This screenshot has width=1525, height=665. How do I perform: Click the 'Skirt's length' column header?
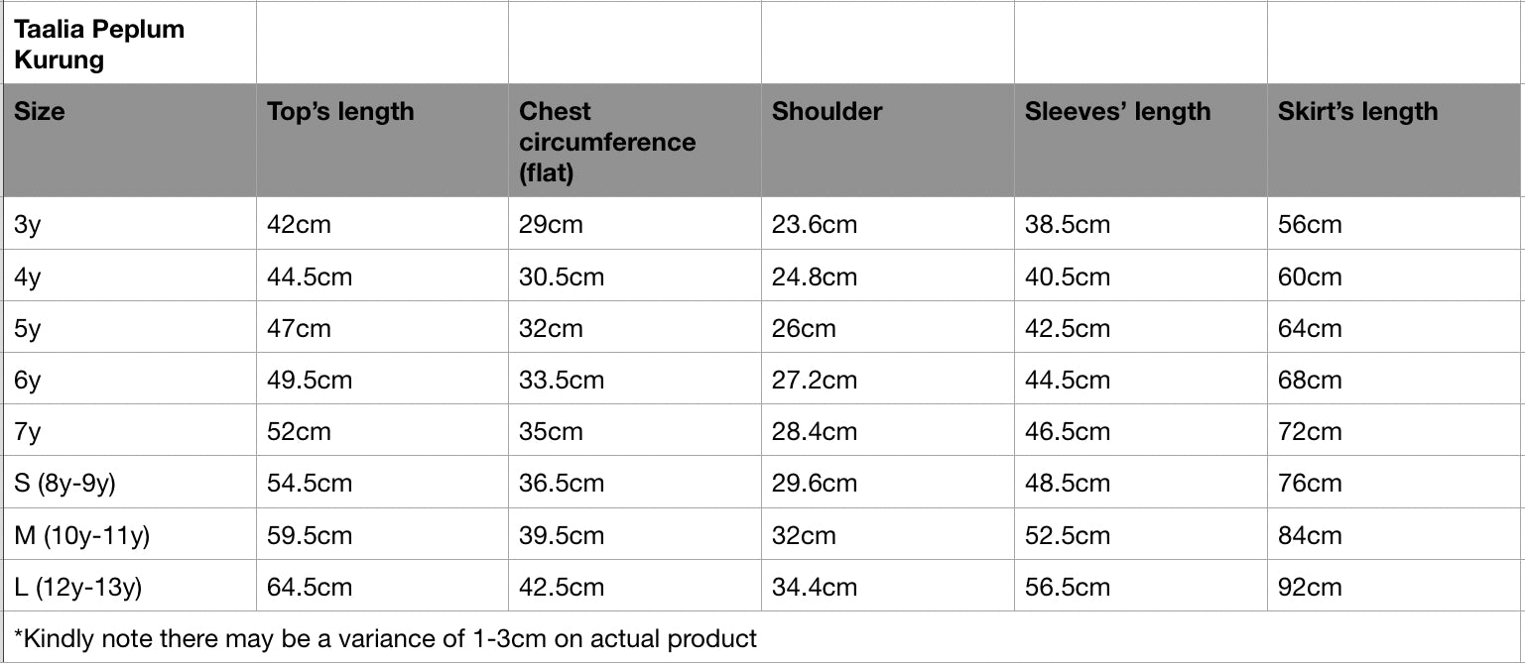coord(1357,112)
